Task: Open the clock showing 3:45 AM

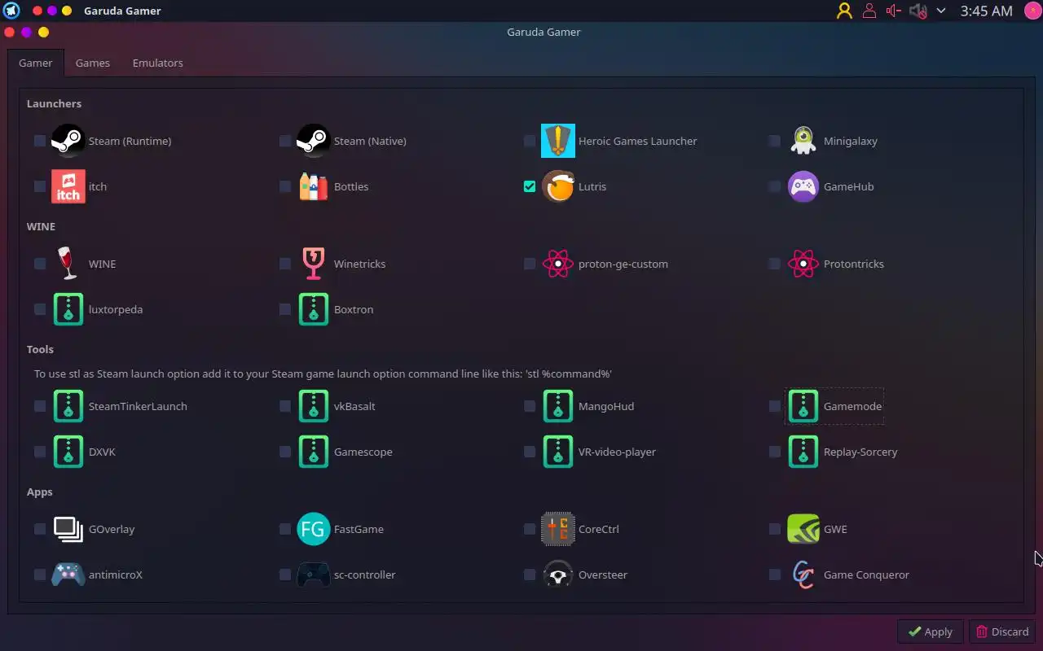Action: click(x=986, y=11)
